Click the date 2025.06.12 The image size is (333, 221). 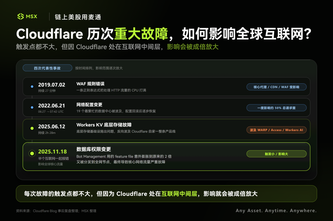(x=51, y=127)
